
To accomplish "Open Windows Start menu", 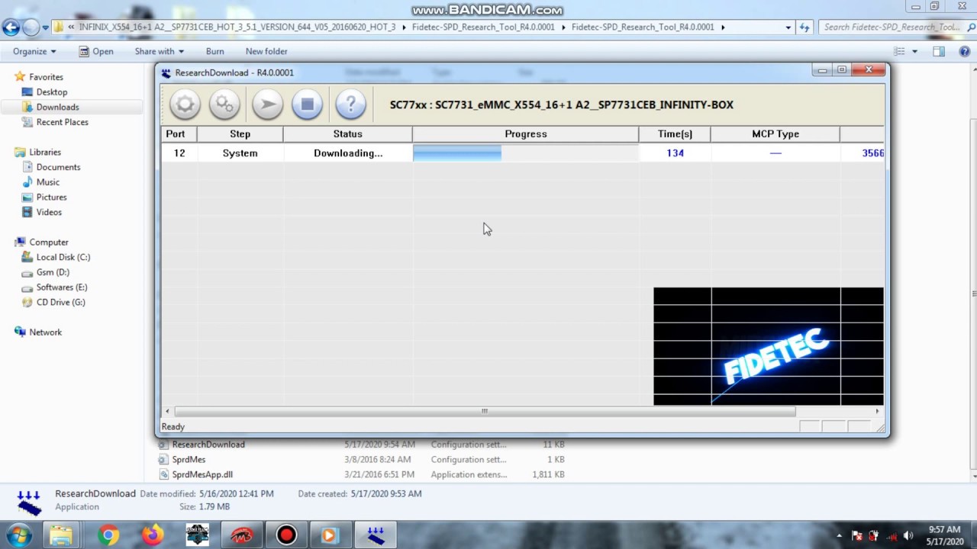I will (19, 535).
